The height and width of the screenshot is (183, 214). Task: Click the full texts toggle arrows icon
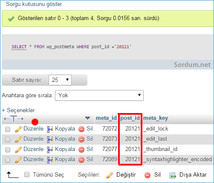pyautogui.click(x=14, y=119)
